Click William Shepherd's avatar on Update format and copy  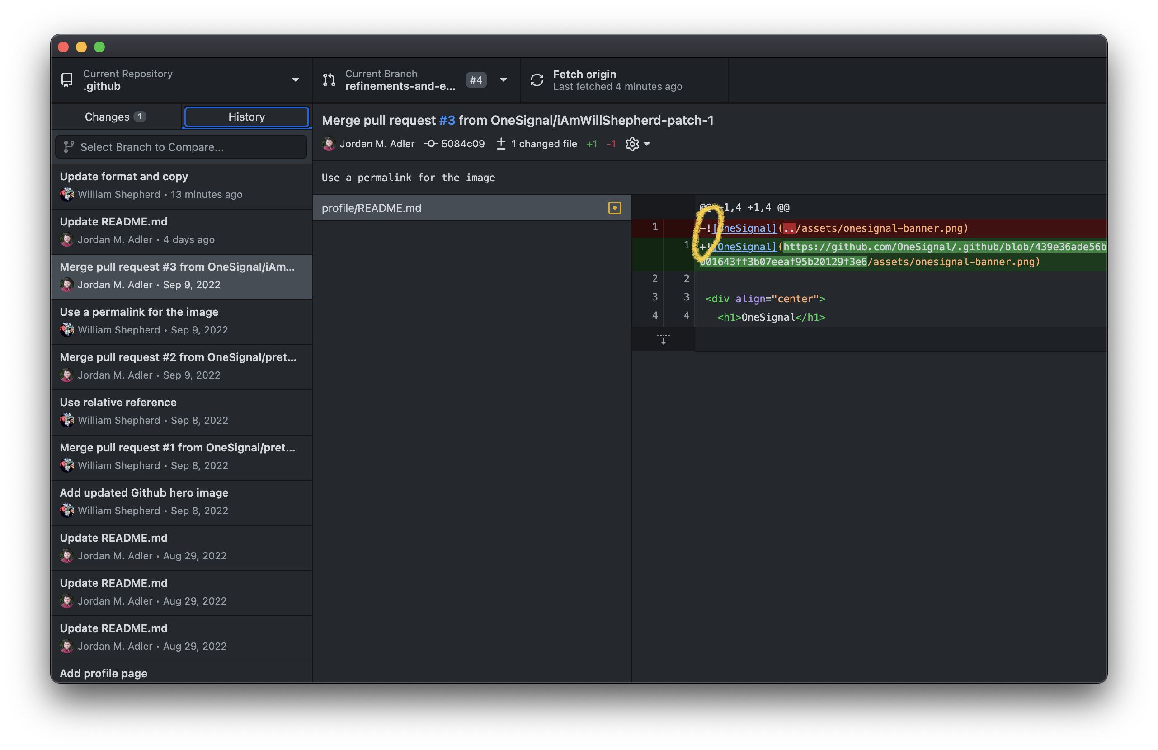[67, 195]
